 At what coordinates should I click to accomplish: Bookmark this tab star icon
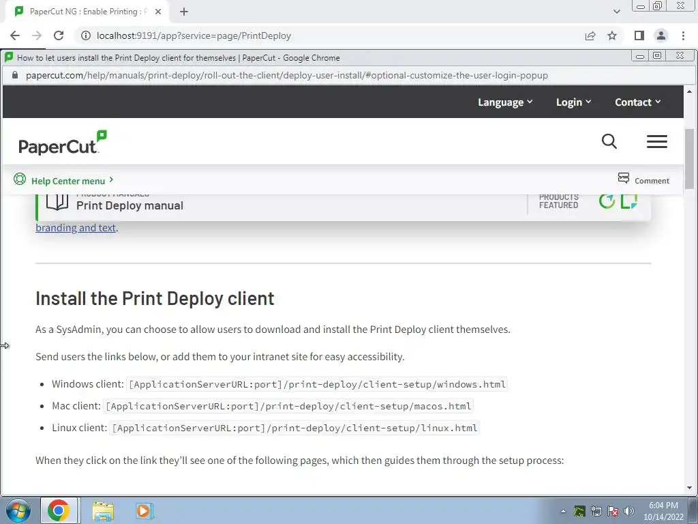612,35
